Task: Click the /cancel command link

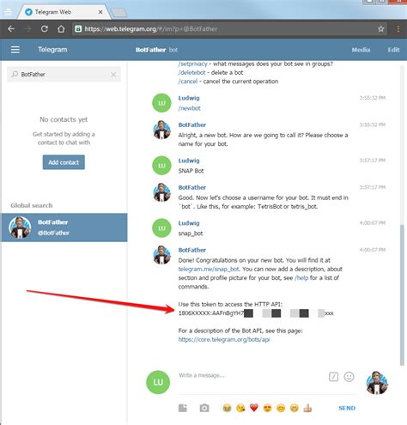Action: (x=188, y=82)
